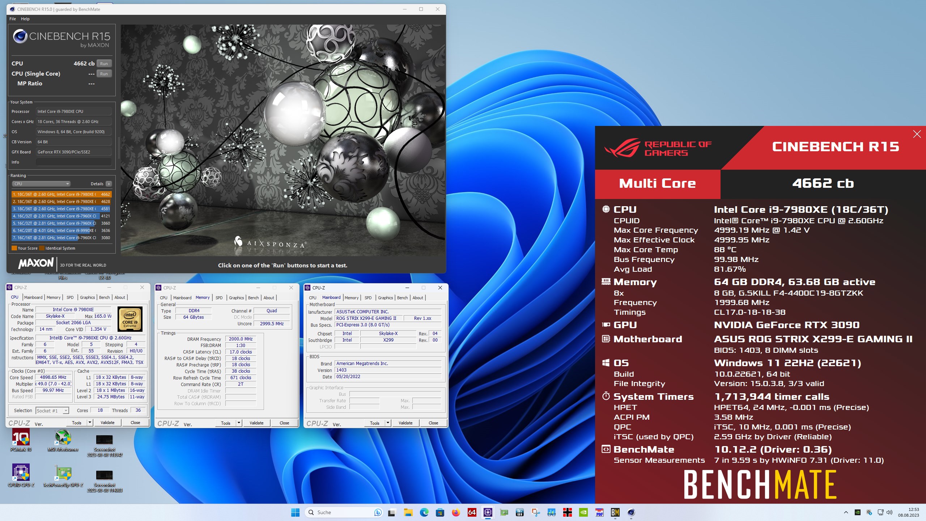Open the Socket #1 selection dropdown
The height and width of the screenshot is (521, 926).
click(x=52, y=411)
